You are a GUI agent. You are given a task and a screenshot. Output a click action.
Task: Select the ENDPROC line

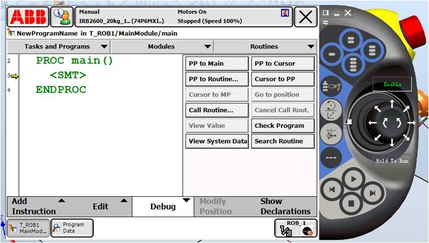tap(61, 90)
